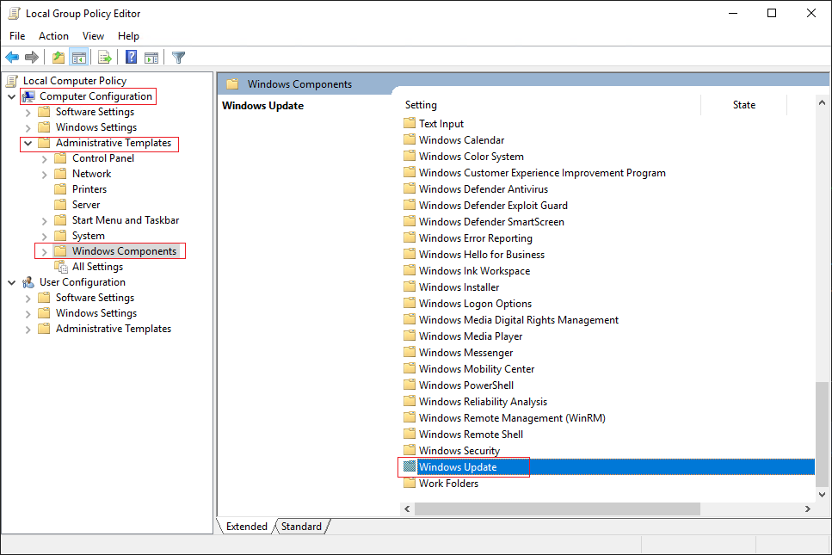
Task: Click the Text Input folder icon
Action: pos(409,124)
